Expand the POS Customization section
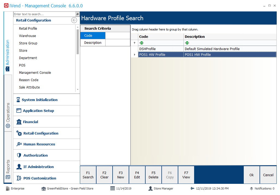 (47, 178)
